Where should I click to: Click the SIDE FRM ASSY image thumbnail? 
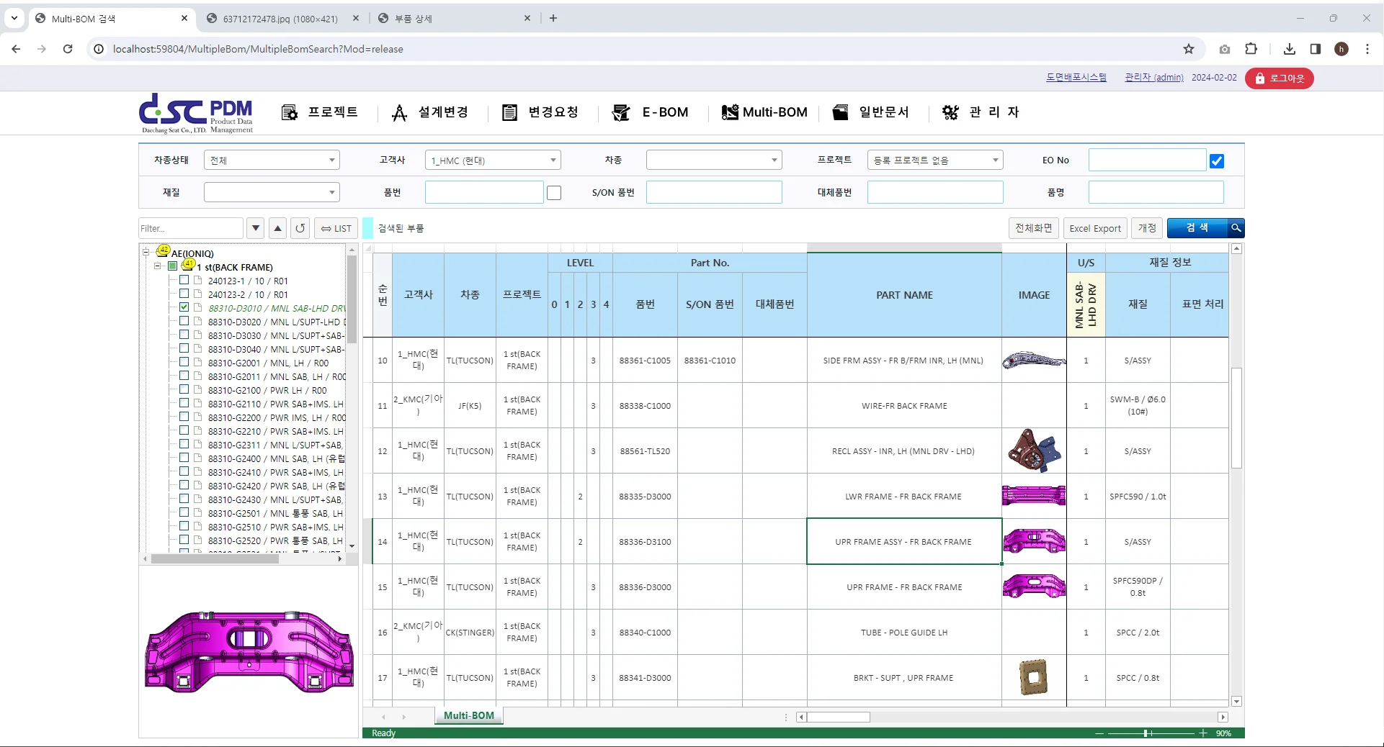click(x=1034, y=360)
